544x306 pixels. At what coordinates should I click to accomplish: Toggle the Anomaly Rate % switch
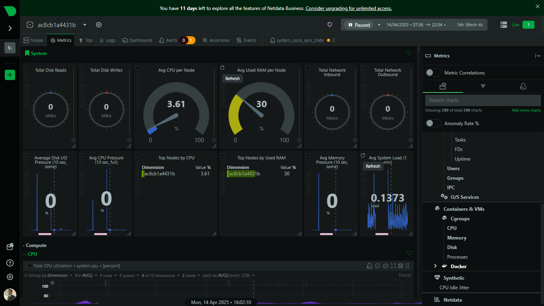click(x=433, y=123)
